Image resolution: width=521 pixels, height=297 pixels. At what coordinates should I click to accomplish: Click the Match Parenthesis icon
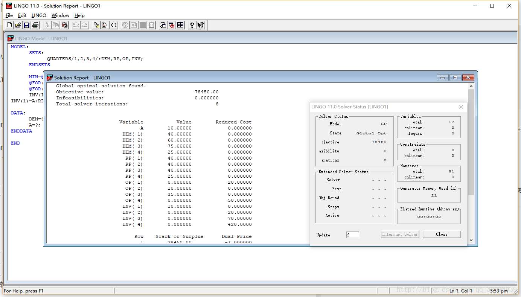pos(114,25)
